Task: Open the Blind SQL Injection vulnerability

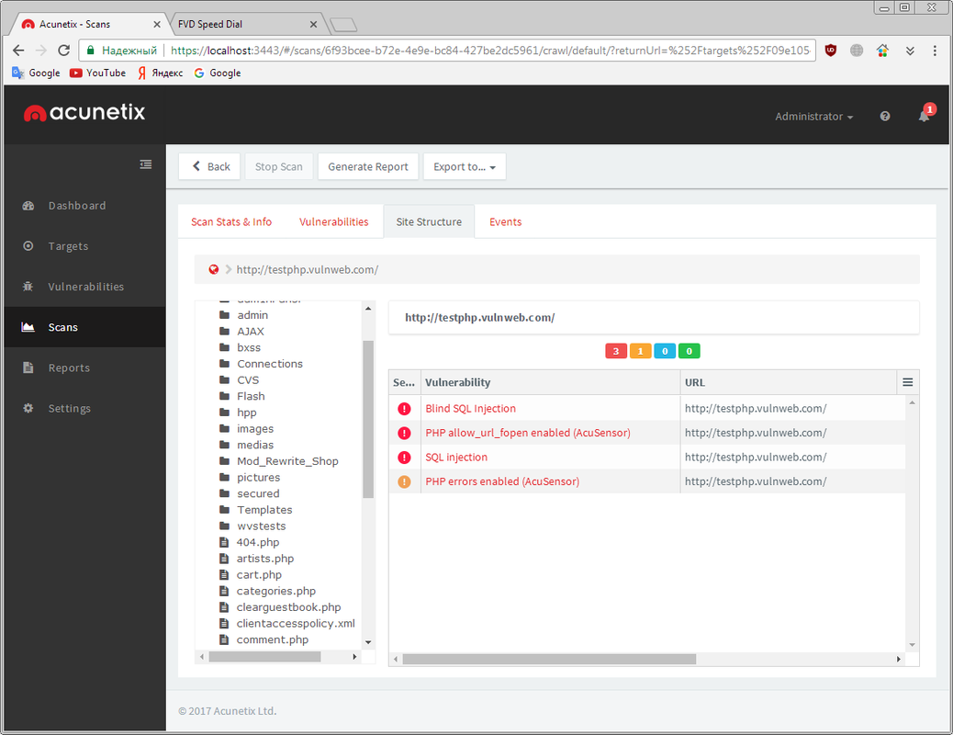Action: click(470, 409)
